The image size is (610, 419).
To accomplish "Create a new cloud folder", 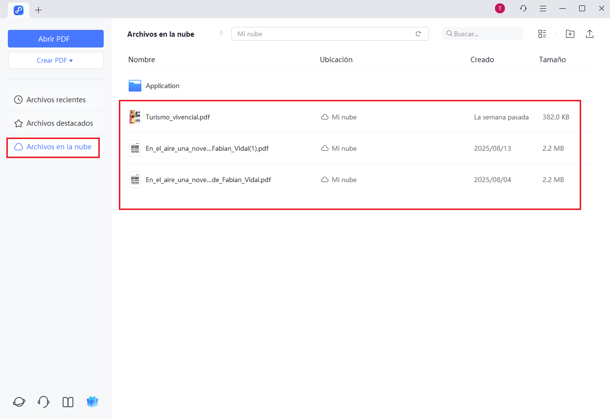I will click(x=570, y=34).
